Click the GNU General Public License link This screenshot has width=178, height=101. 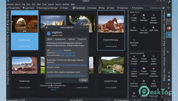(66, 75)
